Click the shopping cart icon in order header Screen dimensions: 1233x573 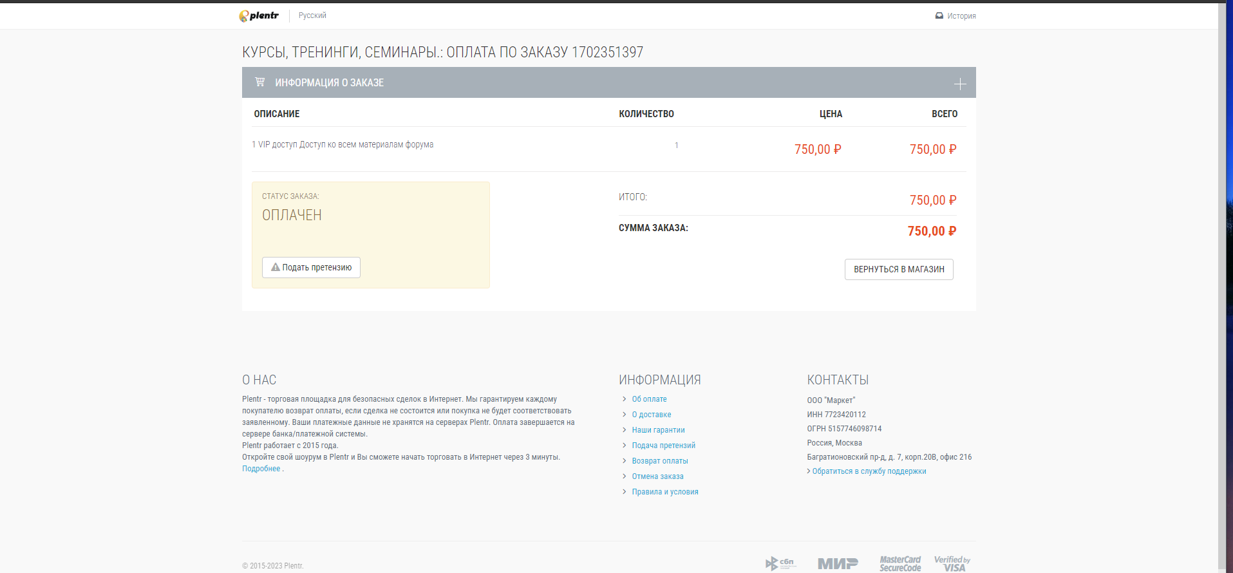coord(260,82)
